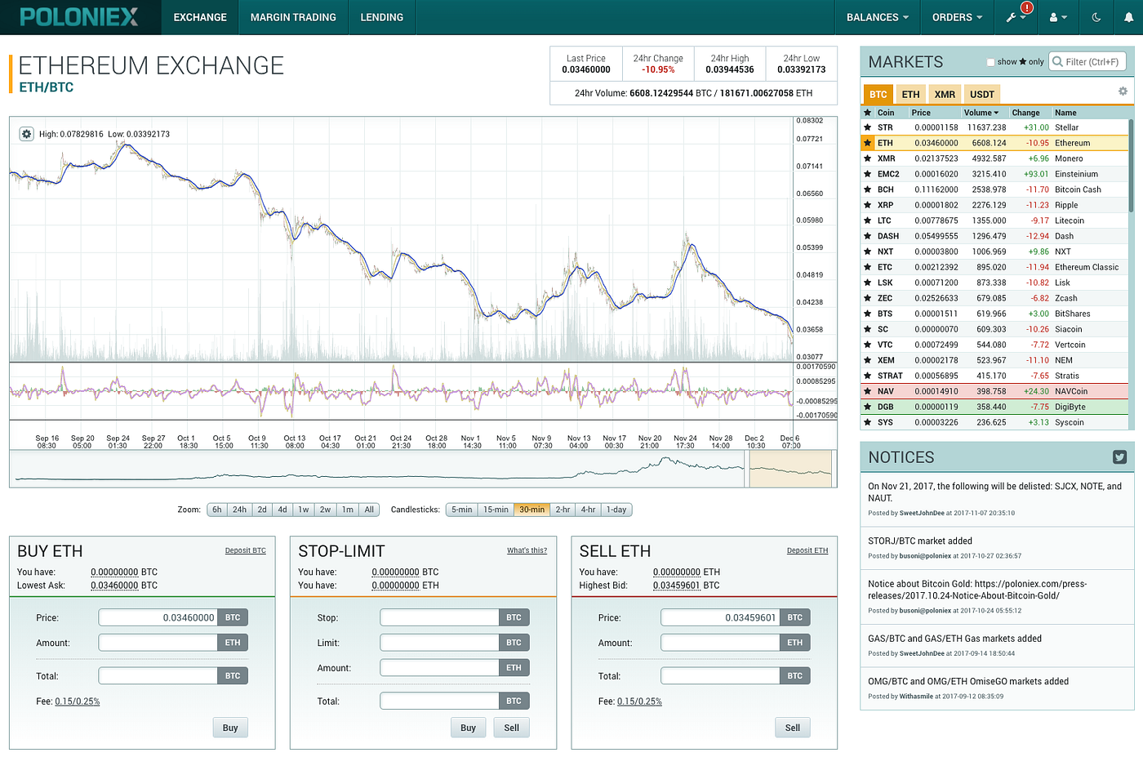This screenshot has height=766, width=1143.
Task: Open the user account menu
Action: tap(1058, 17)
